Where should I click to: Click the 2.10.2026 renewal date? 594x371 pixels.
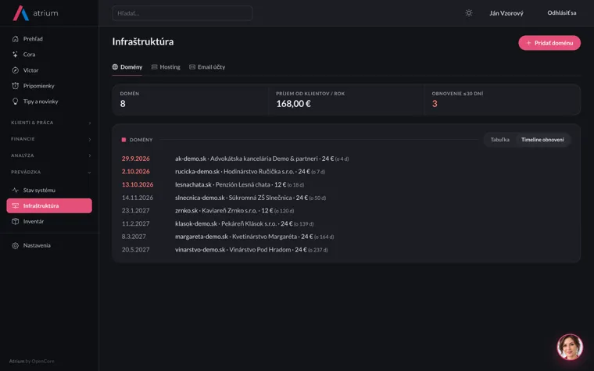pos(136,172)
